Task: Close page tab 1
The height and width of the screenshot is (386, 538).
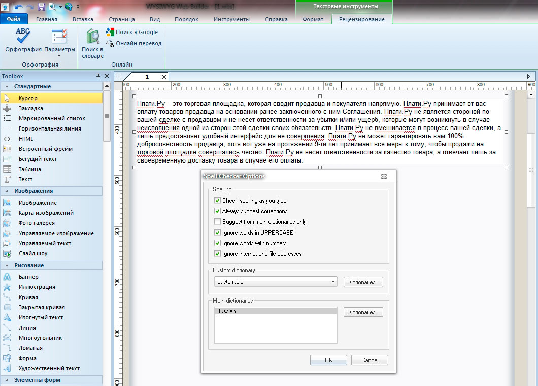Action: tap(163, 77)
